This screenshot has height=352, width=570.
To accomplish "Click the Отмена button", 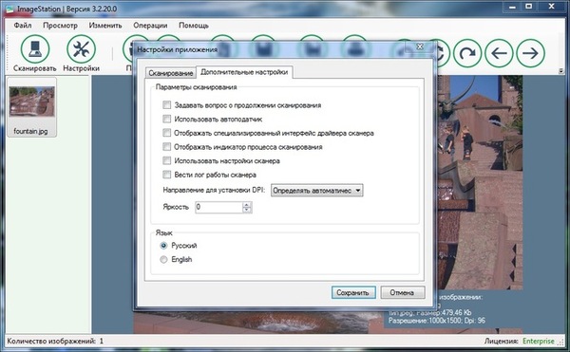I will point(403,292).
